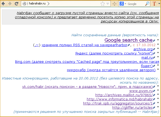Go forward with the forward arrow

coord(10,4)
